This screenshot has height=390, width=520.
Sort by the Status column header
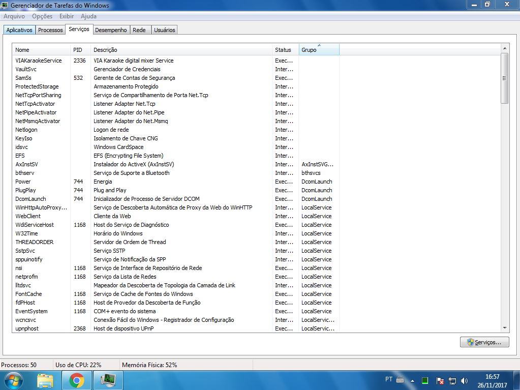click(286, 50)
